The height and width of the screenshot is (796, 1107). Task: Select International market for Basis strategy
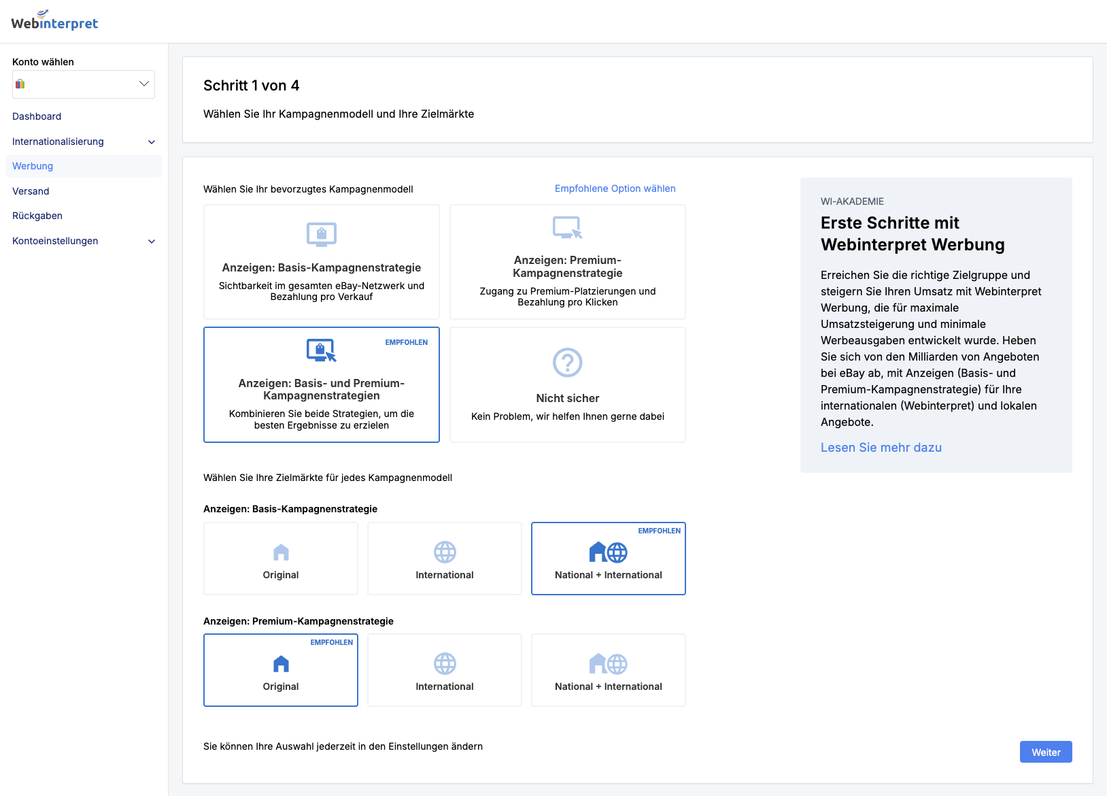coord(445,559)
